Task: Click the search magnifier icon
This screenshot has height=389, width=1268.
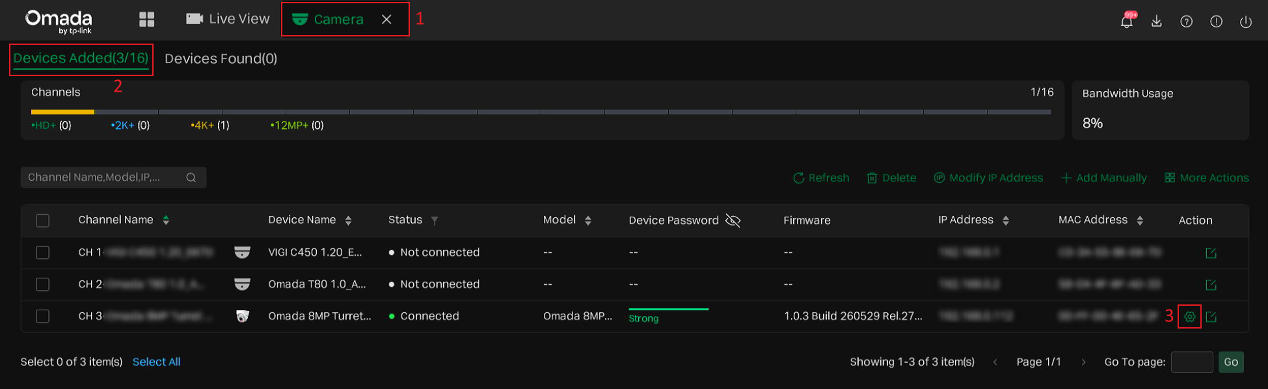Action: point(191,177)
